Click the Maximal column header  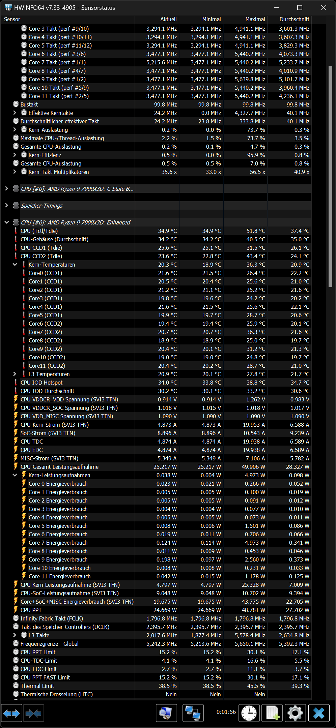pos(245,20)
